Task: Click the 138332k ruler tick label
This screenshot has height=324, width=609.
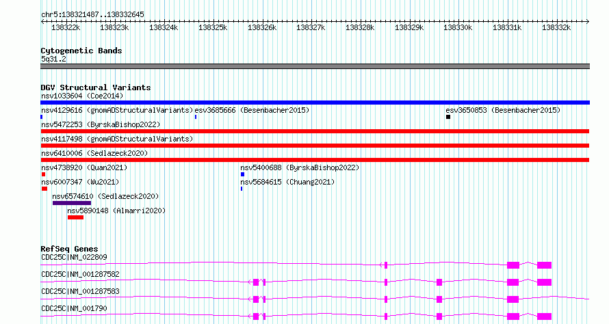Action: pyautogui.click(x=556, y=27)
